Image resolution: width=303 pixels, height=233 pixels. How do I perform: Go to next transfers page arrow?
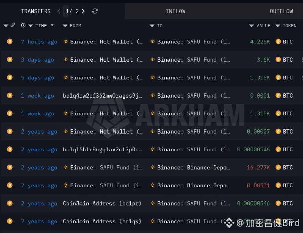[x=83, y=11]
